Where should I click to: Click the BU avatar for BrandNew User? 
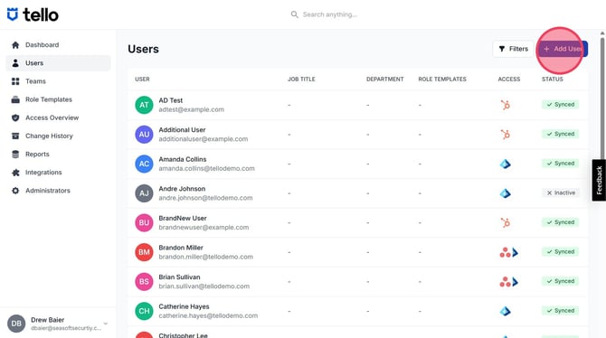(144, 222)
